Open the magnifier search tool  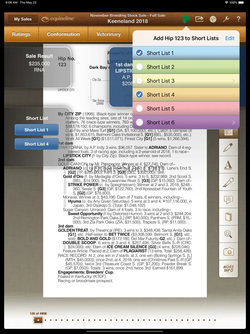pyautogui.click(x=228, y=234)
